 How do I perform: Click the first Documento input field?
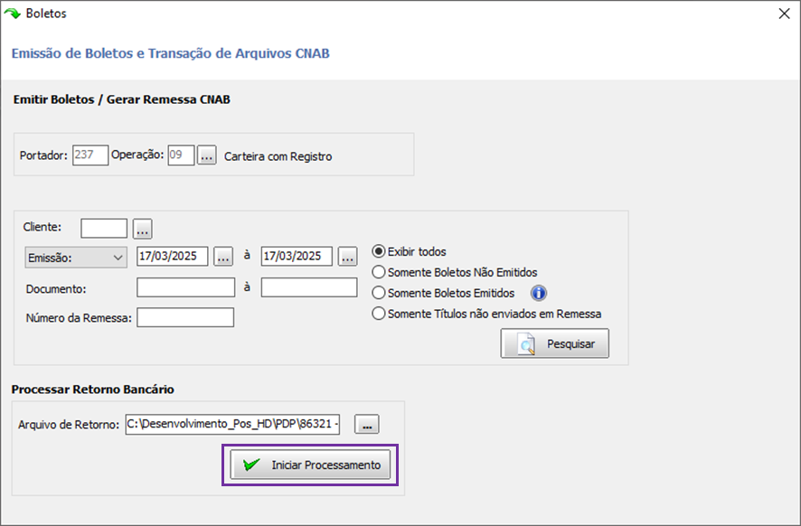coord(186,287)
